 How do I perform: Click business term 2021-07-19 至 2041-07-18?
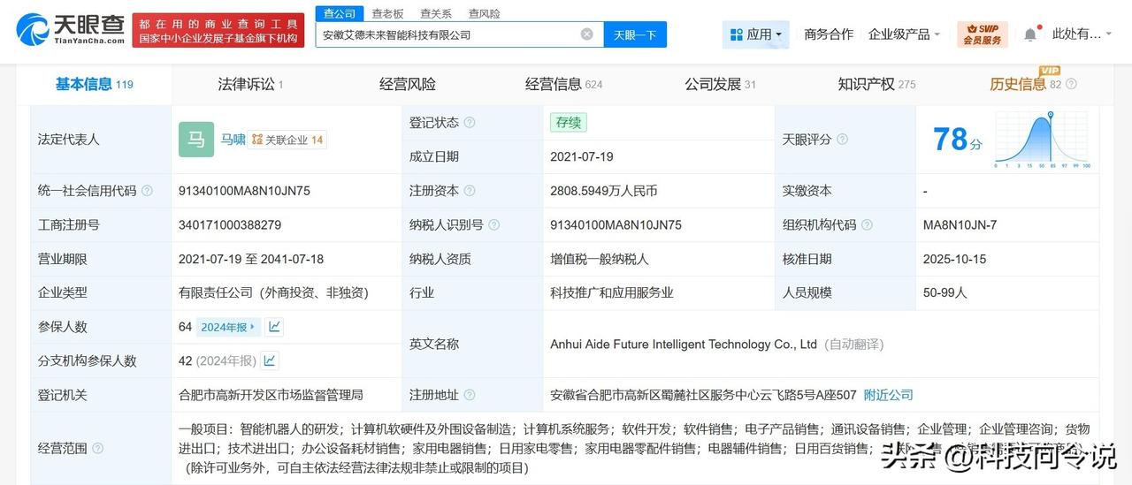pos(251,259)
